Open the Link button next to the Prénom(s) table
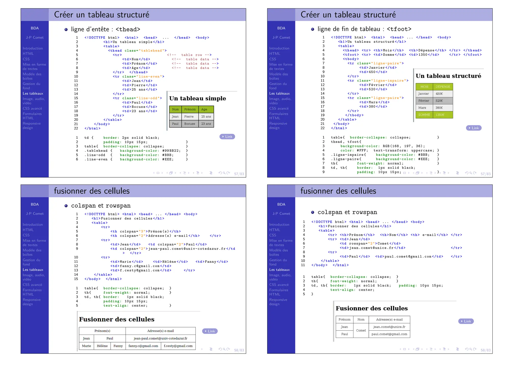Image resolution: width=522 pixels, height=369 pixels. point(210,331)
